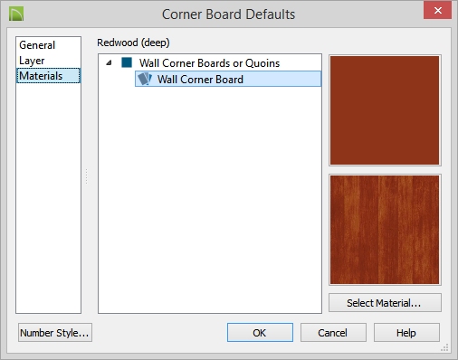The height and width of the screenshot is (360, 458).
Task: Confirm changes with the OK button
Action: [260, 333]
